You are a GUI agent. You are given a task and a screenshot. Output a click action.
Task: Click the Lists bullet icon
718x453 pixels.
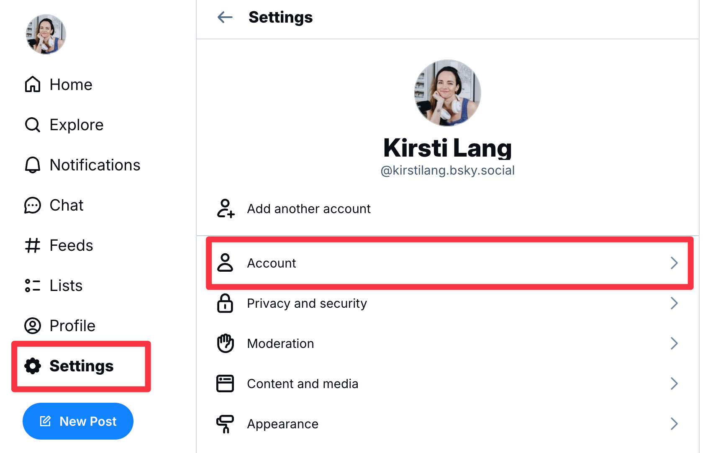point(33,286)
